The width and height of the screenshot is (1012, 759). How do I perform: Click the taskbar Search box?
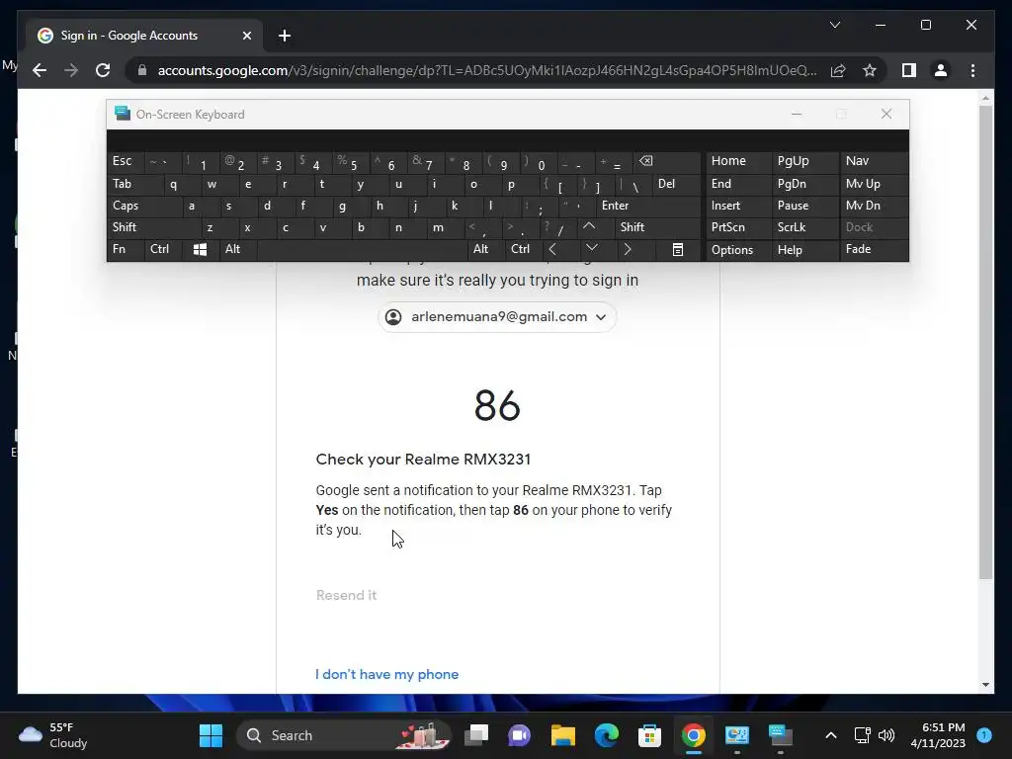343,735
